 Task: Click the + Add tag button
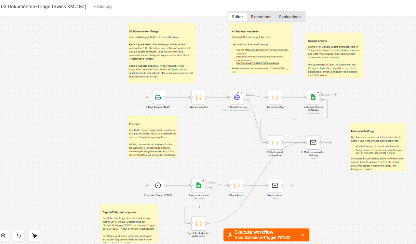tap(102, 6)
